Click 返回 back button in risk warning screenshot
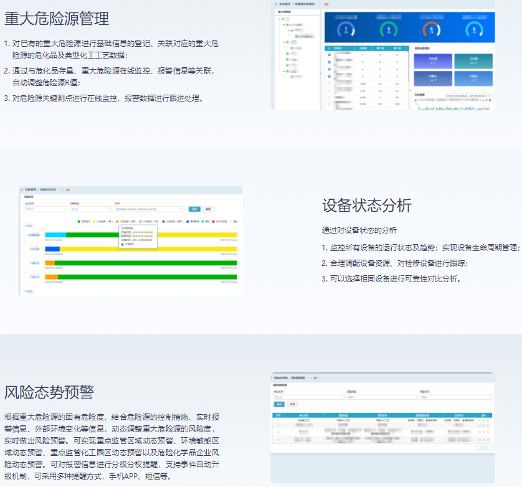 click(x=315, y=378)
